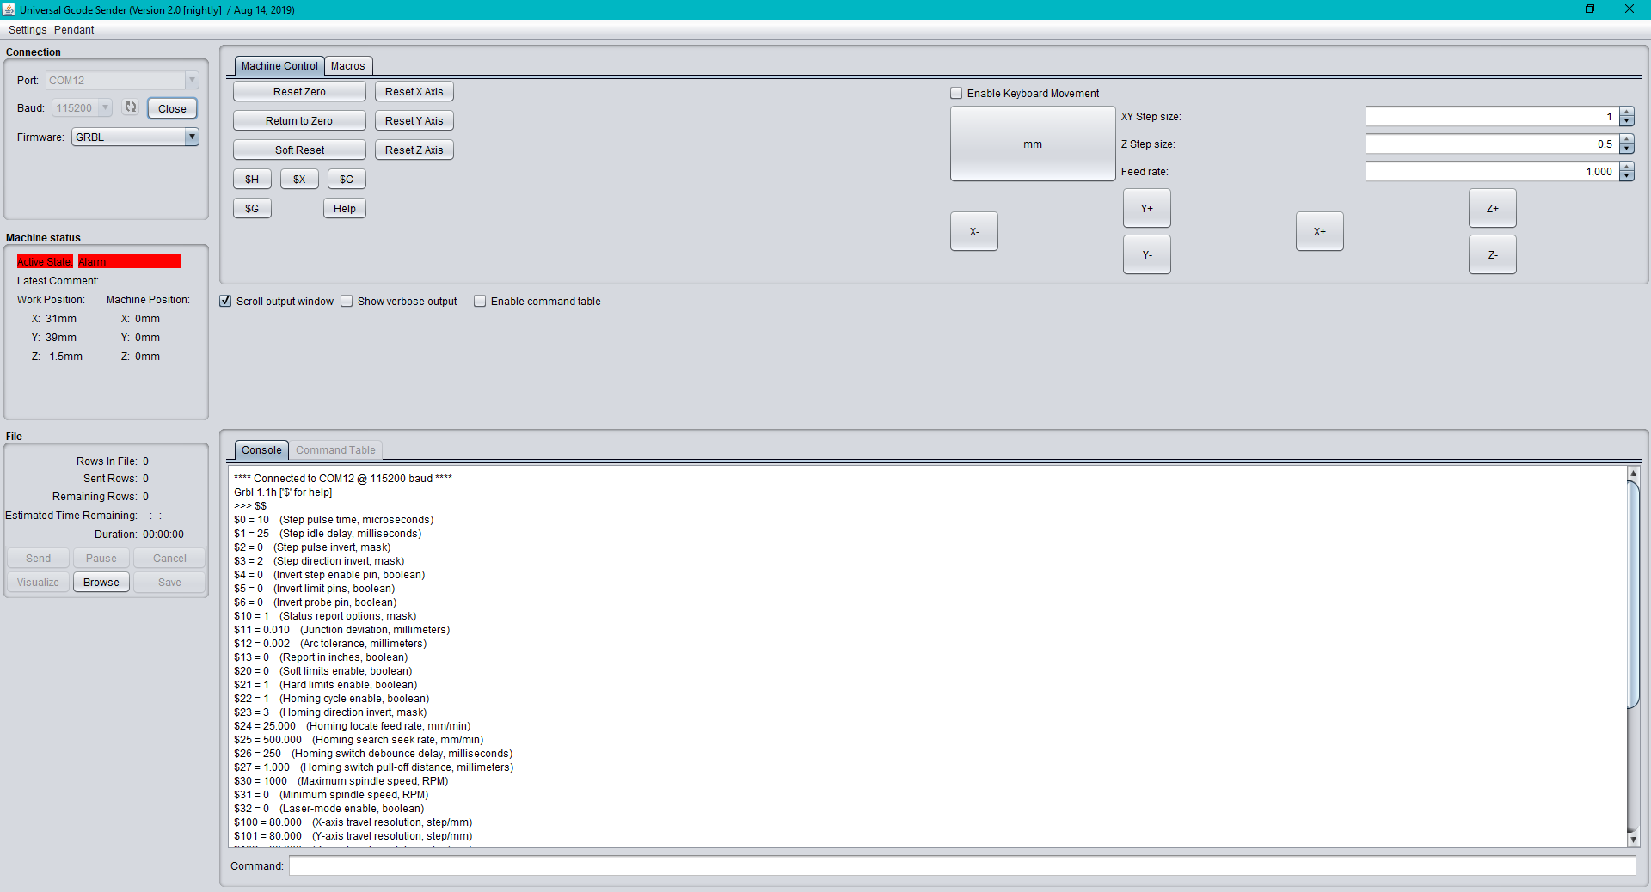Decrease the feed rate with down arrow
This screenshot has height=892, width=1651.
point(1626,176)
